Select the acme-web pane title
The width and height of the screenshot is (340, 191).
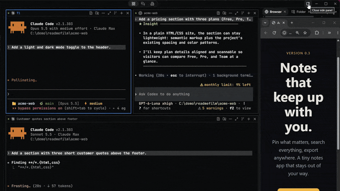coord(151,13)
